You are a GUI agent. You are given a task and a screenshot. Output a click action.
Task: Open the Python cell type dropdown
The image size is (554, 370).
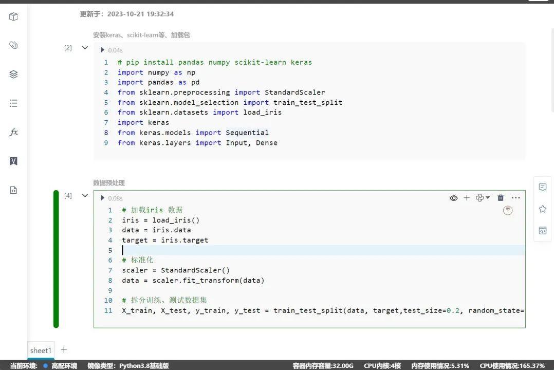483,198
